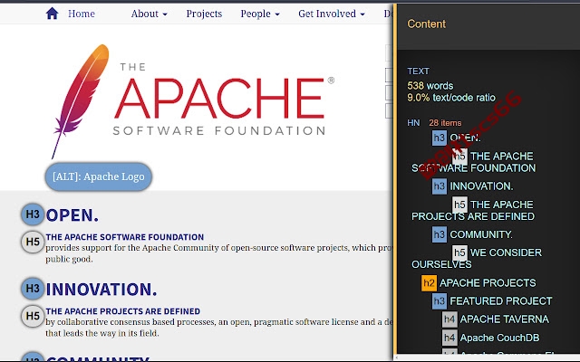
Task: Expand the Get Involved dropdown
Action: [332, 14]
